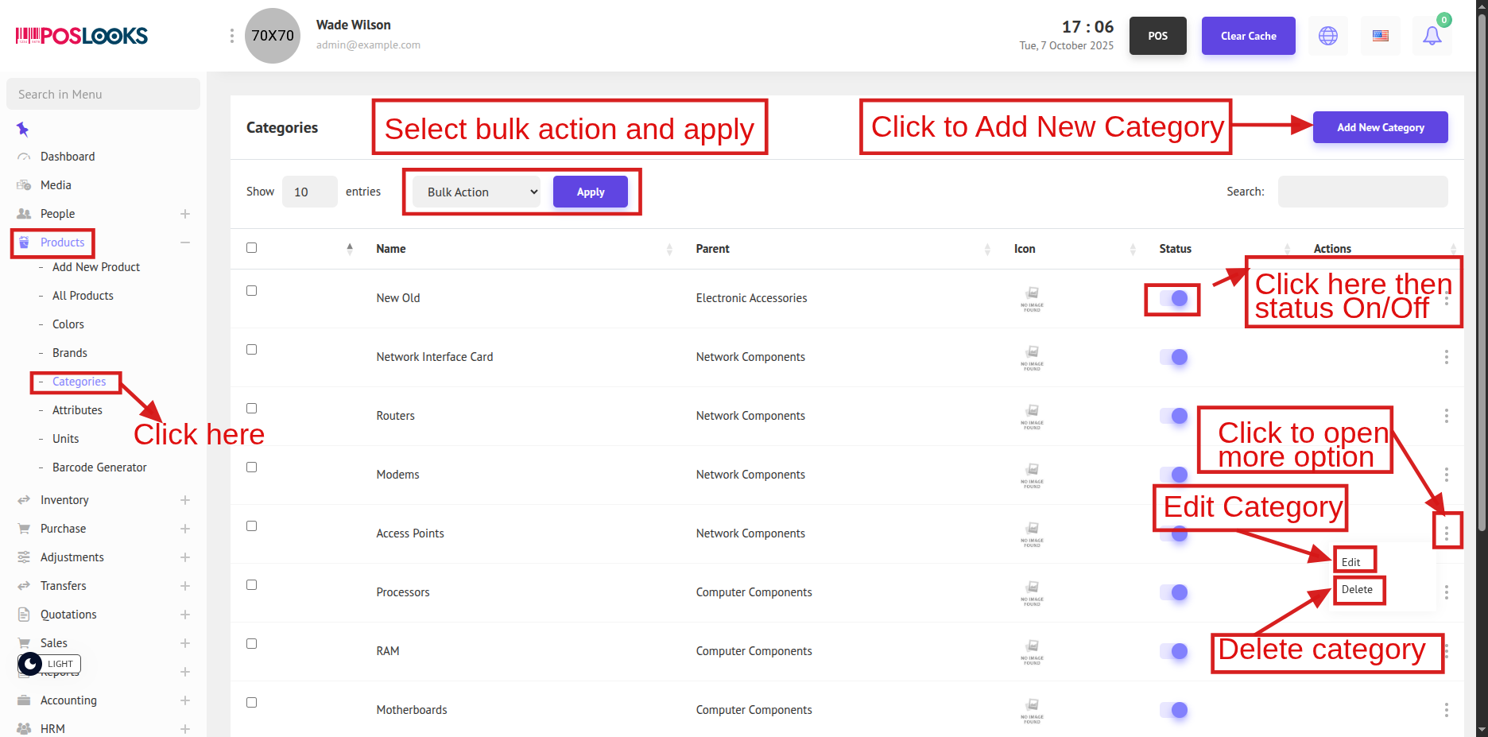The width and height of the screenshot is (1488, 737).
Task: Open actions menu for Motherboards row
Action: tap(1446, 710)
